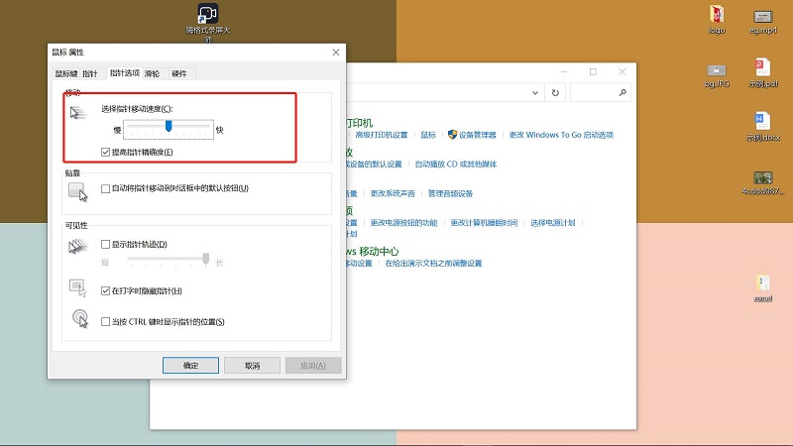Viewport: 793px width, 446px height.
Task: Select the excel folder icon on desktop
Action: (762, 283)
